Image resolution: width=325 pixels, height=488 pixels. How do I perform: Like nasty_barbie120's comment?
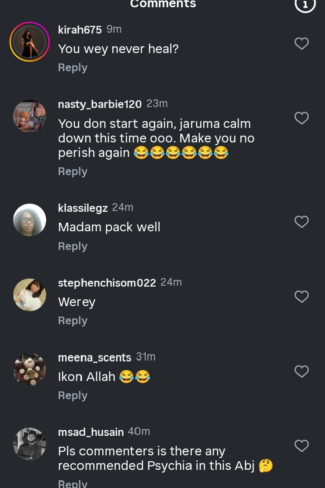(301, 118)
